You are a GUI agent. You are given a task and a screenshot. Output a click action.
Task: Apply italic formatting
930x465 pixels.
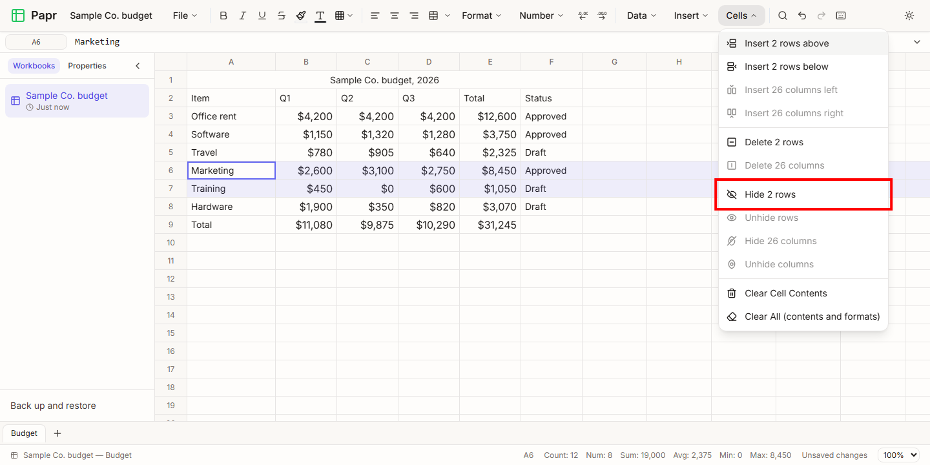click(243, 15)
